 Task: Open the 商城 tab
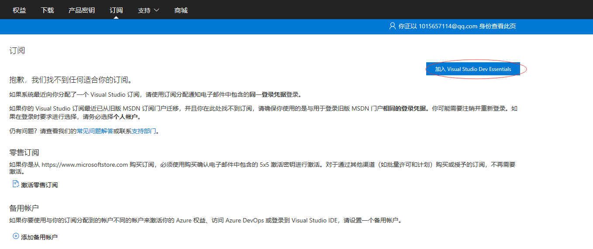(181, 10)
